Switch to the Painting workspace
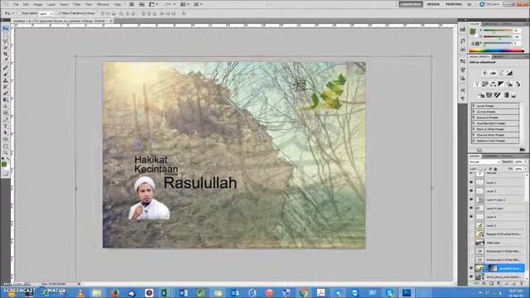The image size is (530, 298). (x=454, y=4)
